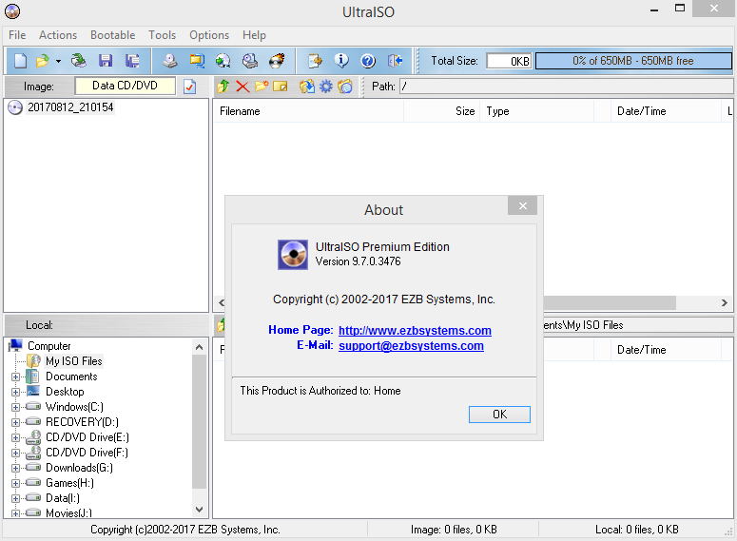This screenshot has height=541, width=737.
Task: Click the UltraISO icon in About dialog
Action: click(293, 254)
